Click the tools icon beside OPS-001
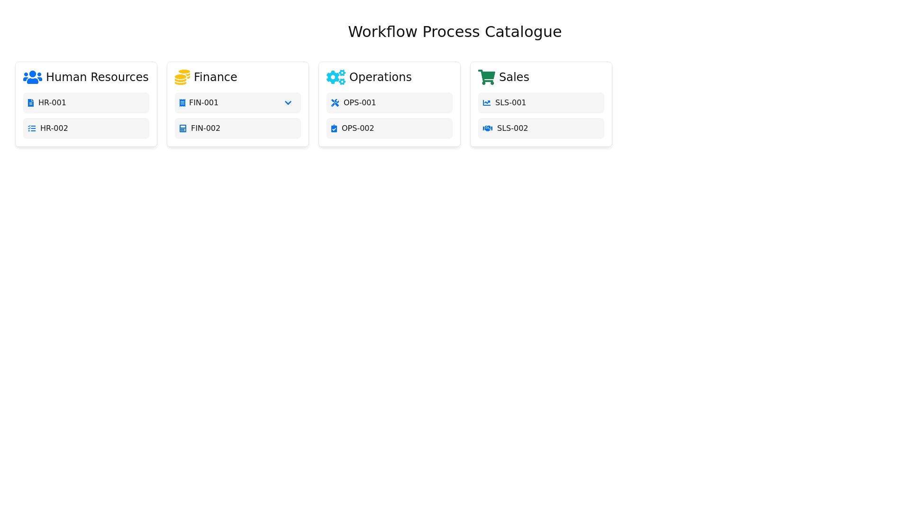910x512 pixels. pos(335,103)
